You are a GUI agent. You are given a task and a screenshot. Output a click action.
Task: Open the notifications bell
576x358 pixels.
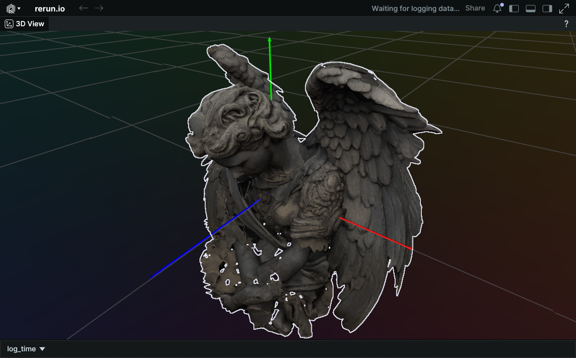(x=497, y=9)
